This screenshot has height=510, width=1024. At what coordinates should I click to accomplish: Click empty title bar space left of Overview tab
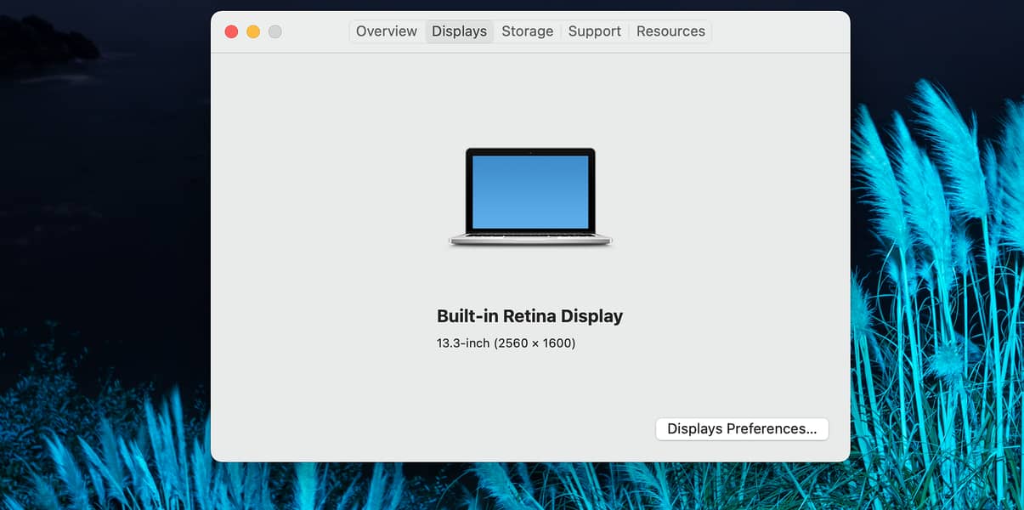pos(314,31)
